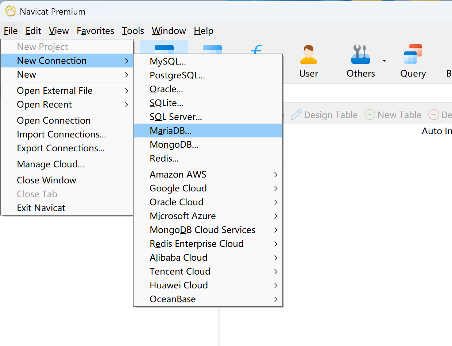Screen dimensions: 452x346
Task: Expand Oracle Cloud submenu
Action: (208, 202)
